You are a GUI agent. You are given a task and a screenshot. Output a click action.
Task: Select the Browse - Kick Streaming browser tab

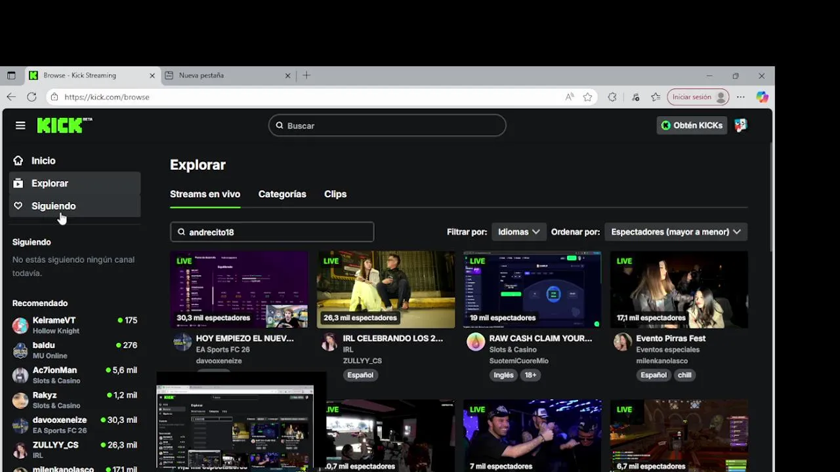(93, 75)
